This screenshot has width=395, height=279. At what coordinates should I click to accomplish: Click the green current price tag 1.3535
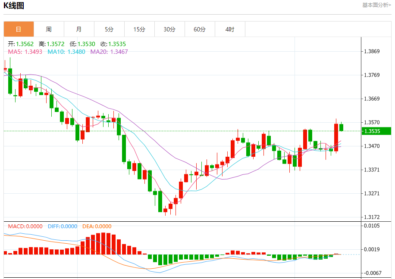click(x=376, y=131)
